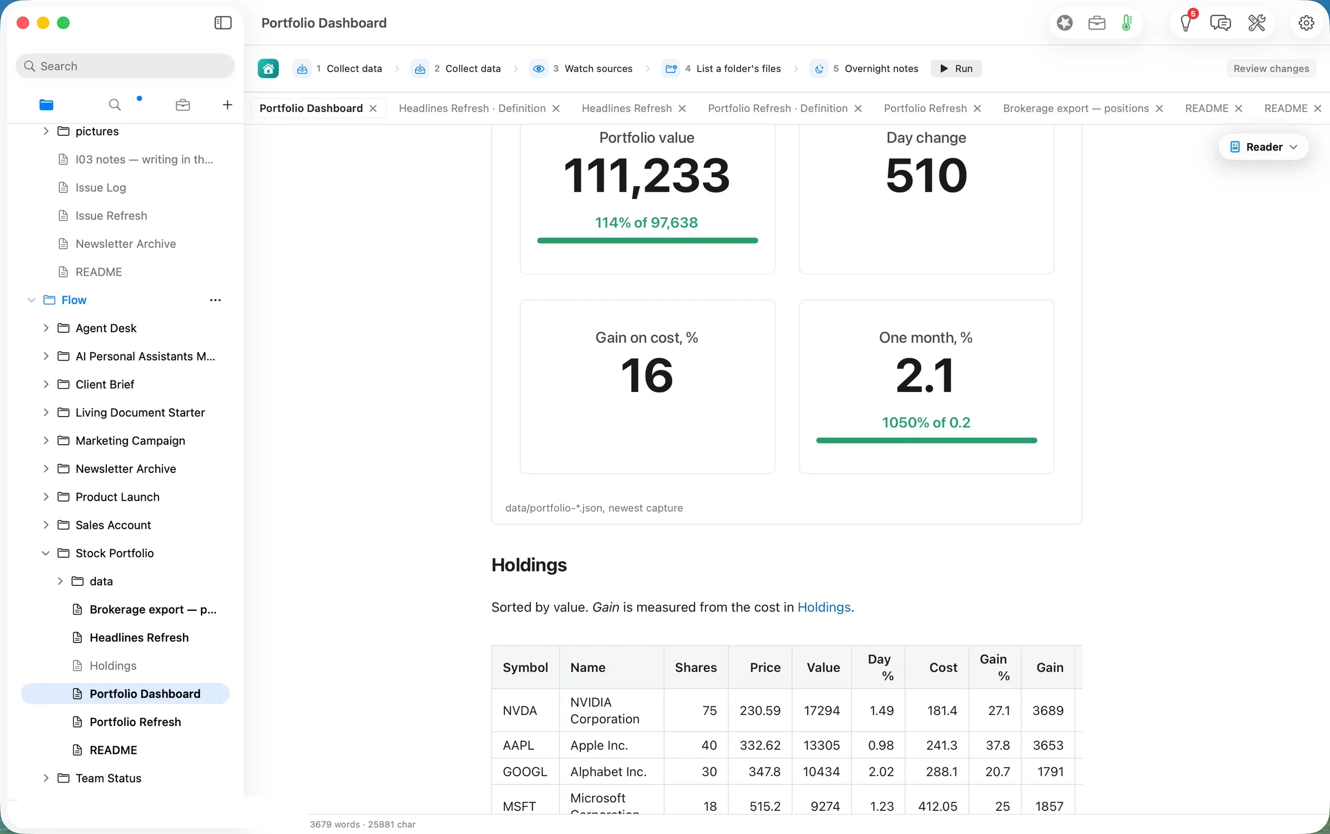Image resolution: width=1330 pixels, height=834 pixels.
Task: Collapse the Flow folder chevron
Action: click(32, 300)
